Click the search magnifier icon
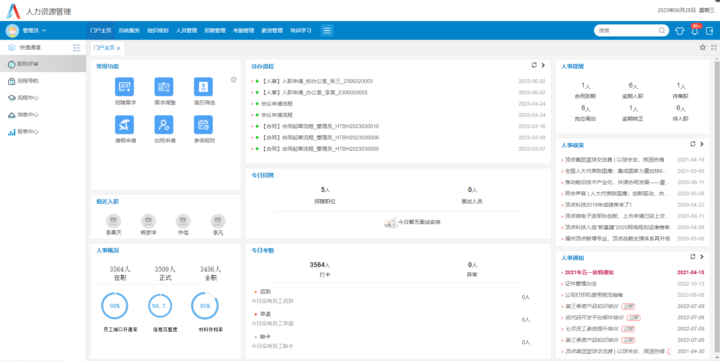 point(662,30)
